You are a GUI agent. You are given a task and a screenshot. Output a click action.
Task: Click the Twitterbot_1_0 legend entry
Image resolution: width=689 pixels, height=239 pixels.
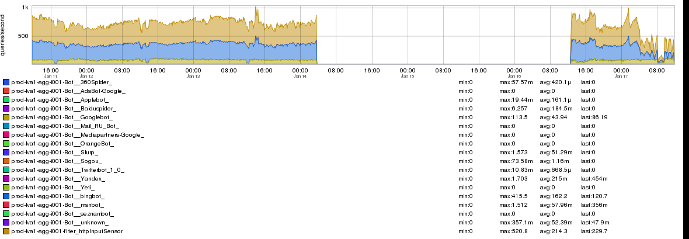click(x=68, y=170)
